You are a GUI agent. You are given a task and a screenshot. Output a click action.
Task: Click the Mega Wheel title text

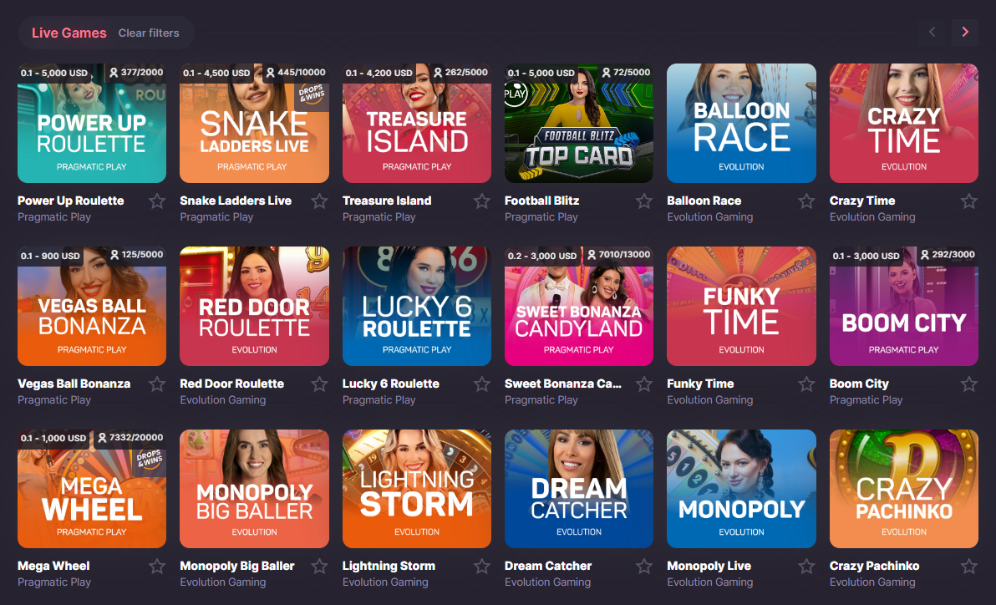click(53, 566)
